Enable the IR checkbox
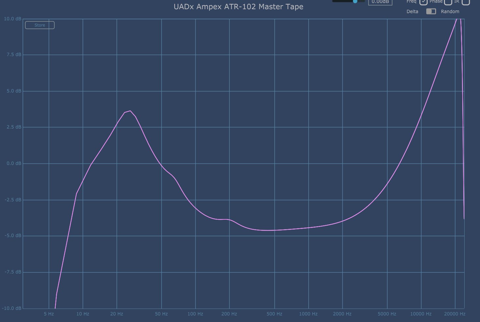The image size is (480, 322). (x=466, y=2)
